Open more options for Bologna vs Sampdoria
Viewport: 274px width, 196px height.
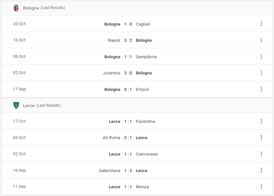point(261,57)
